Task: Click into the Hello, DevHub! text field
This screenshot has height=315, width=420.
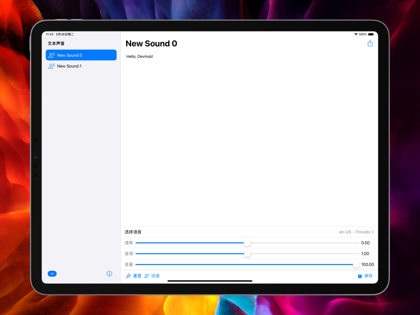Action: 249,141
